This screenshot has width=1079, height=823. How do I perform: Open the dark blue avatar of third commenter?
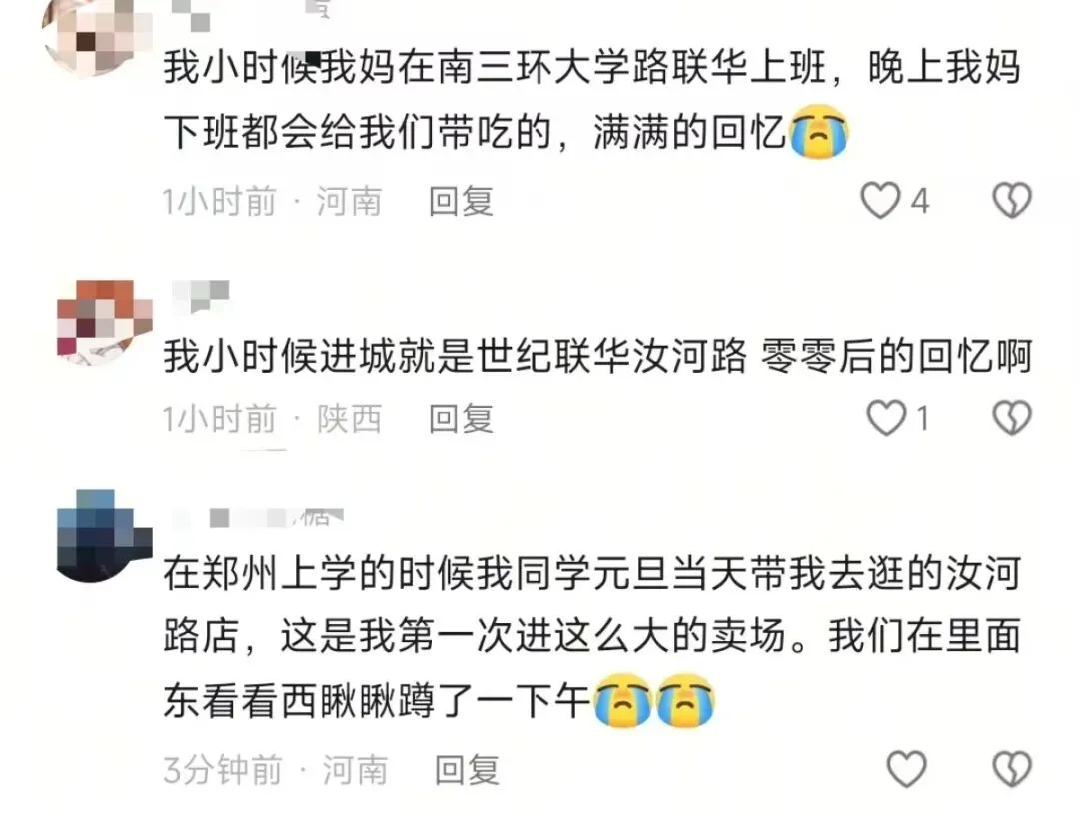click(105, 536)
